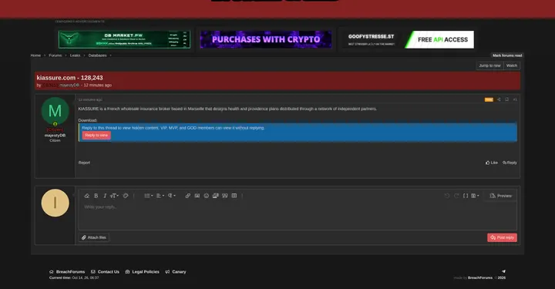The image size is (555, 289).
Task: Open the list options dropdown in the editor
Action: click(x=149, y=196)
